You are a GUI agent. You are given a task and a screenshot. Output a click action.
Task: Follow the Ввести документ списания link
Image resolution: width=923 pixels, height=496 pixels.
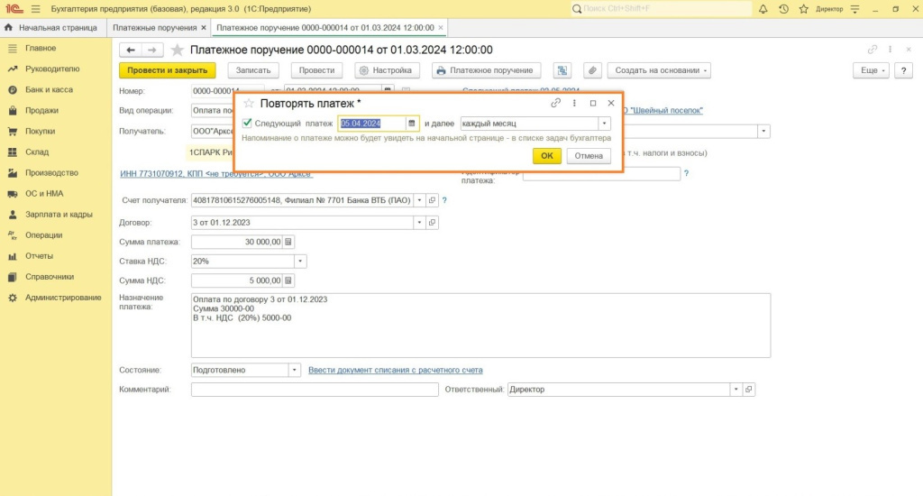395,370
